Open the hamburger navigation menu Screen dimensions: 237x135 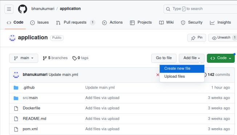point(9,9)
